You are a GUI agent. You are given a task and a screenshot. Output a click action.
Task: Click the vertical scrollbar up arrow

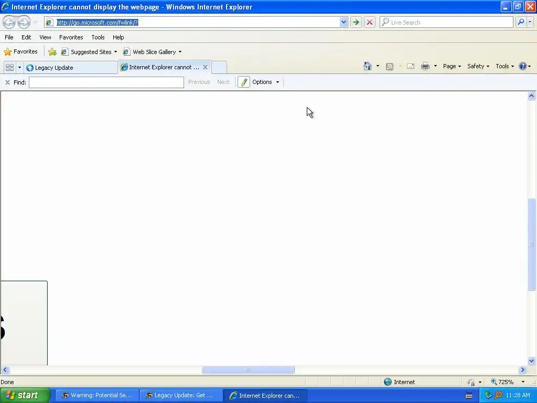click(x=532, y=96)
